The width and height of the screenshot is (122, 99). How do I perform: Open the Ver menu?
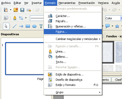(x=26, y=3)
